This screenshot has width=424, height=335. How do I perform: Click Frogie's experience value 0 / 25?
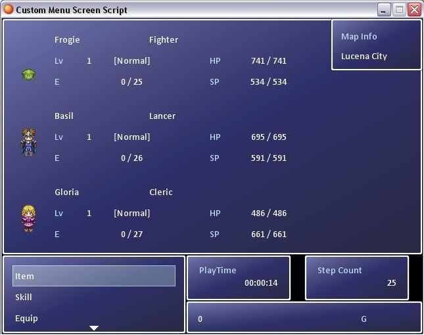131,82
